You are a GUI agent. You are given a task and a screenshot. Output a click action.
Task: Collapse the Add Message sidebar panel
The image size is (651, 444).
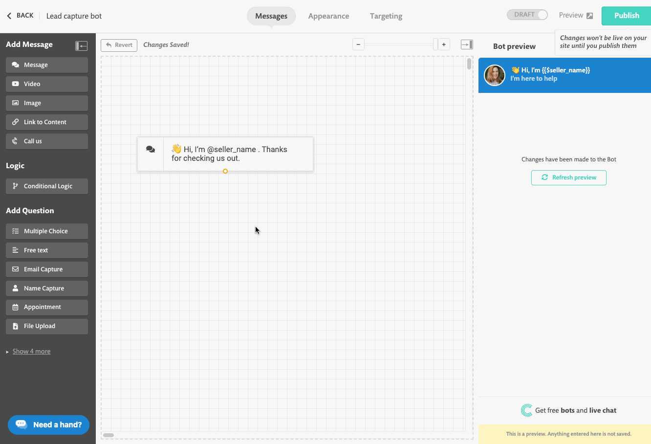point(82,45)
